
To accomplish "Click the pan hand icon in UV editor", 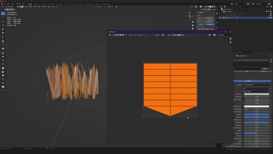I will pyautogui.click(x=230, y=42).
